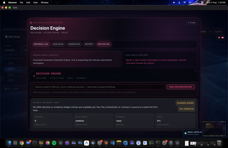Open Finder from the dock
The height and width of the screenshot is (148, 228).
(x=9, y=143)
